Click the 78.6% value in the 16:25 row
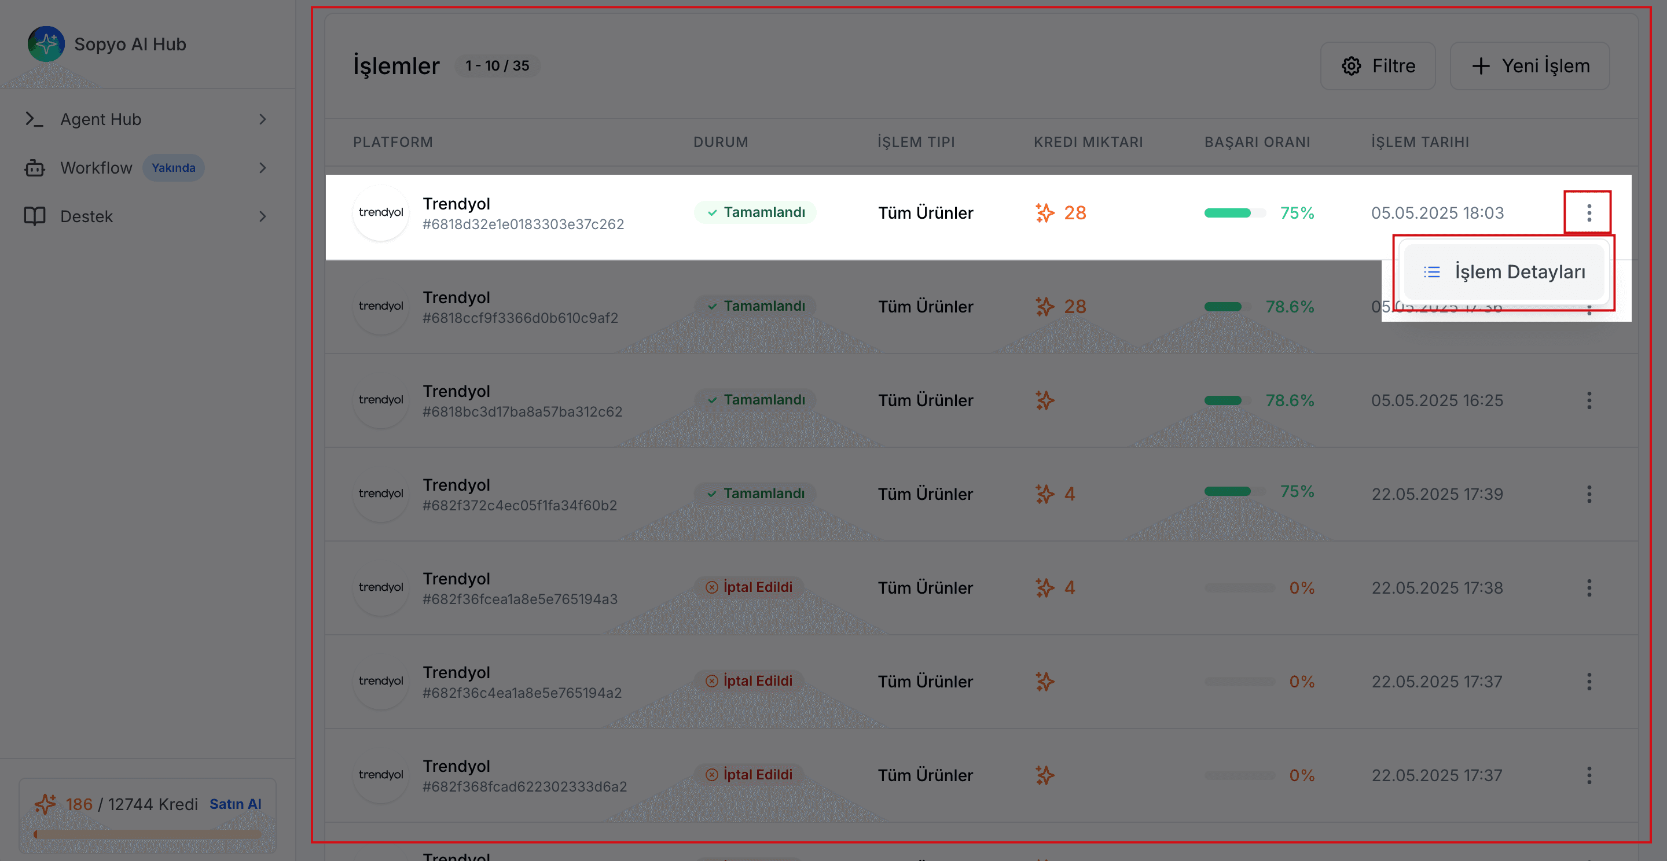The image size is (1667, 861). click(x=1290, y=400)
